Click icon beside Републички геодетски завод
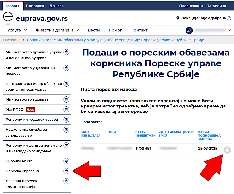Image resolution: width=234 pixels, height=194 pixels. pyautogui.click(x=66, y=120)
